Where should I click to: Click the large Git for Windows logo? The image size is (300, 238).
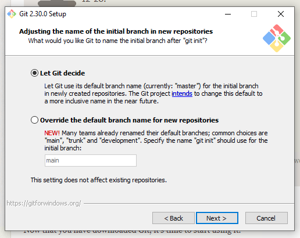(x=277, y=38)
